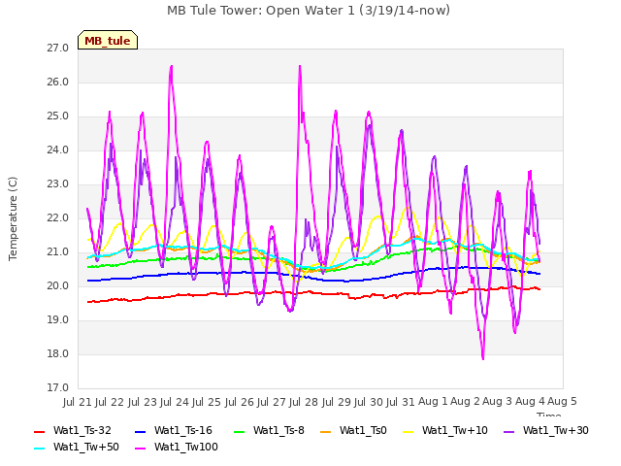621x466 pixels.
Task: Click the Jul 24 x-axis date label
Action: (x=175, y=402)
